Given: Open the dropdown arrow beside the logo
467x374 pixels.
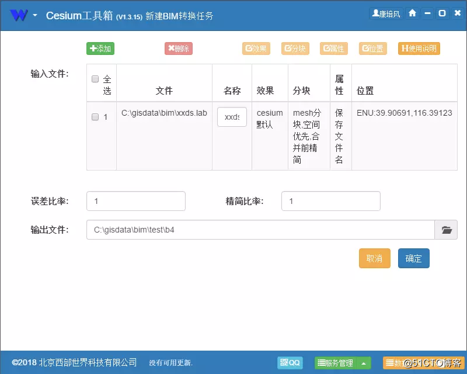Looking at the screenshot, I should tap(35, 15).
